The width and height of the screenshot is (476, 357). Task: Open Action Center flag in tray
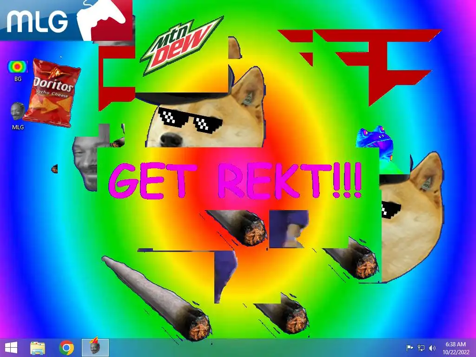(410, 348)
